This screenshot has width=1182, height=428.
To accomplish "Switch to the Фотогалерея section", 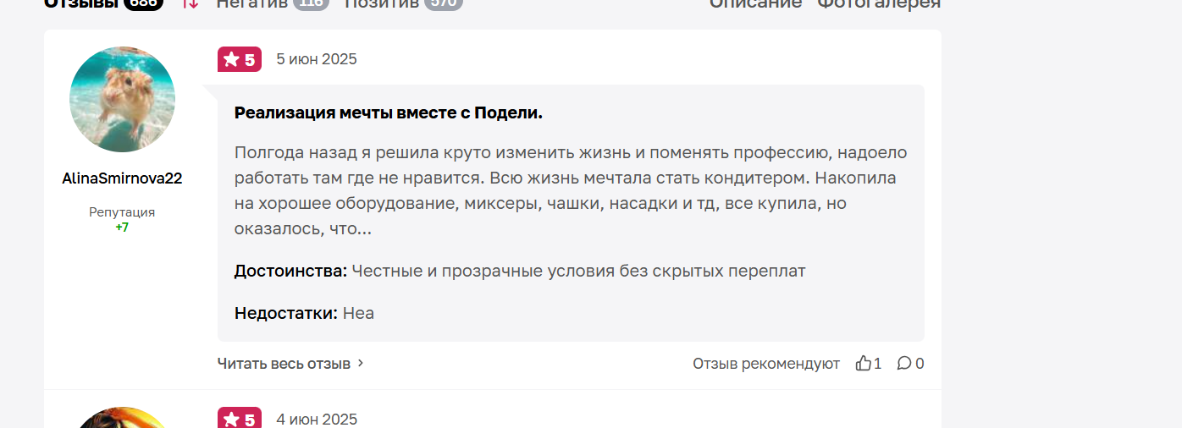I will [x=879, y=3].
